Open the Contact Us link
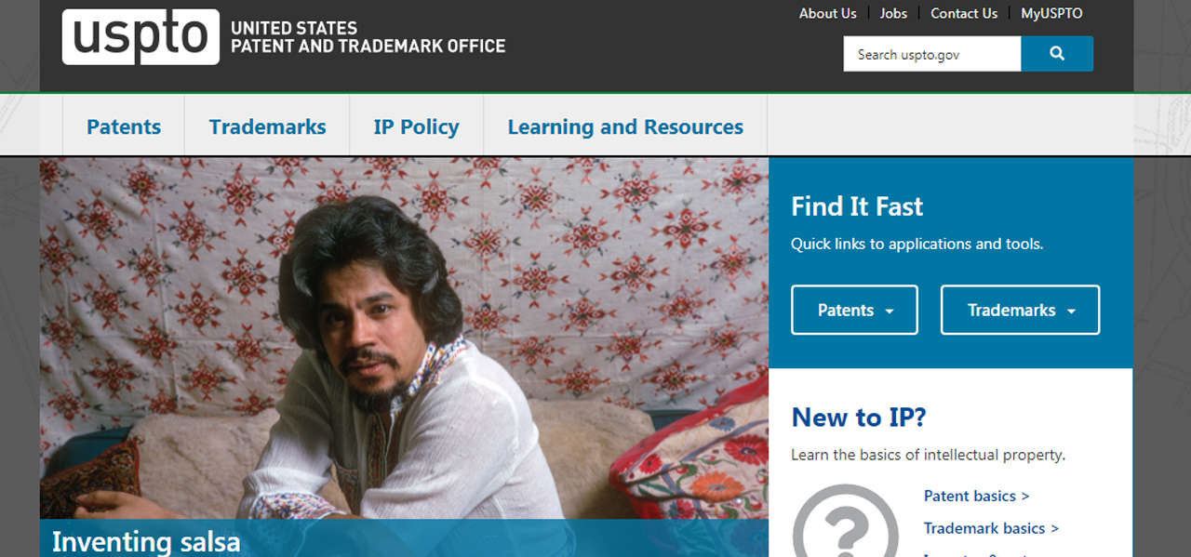This screenshot has height=557, width=1191. coord(964,13)
